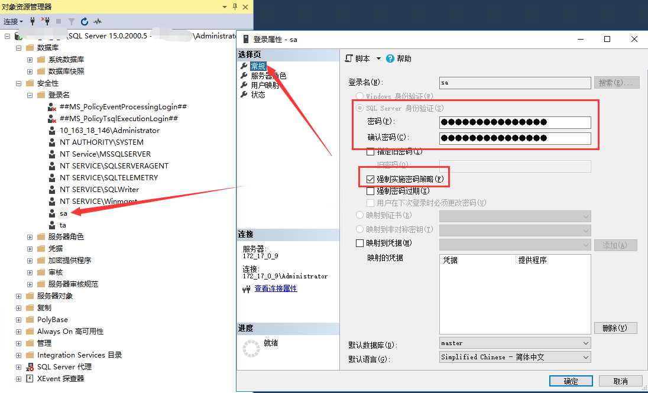Viewport: 648px width, 393px height.
Task: Click into the 密码 password field
Action: 514,122
